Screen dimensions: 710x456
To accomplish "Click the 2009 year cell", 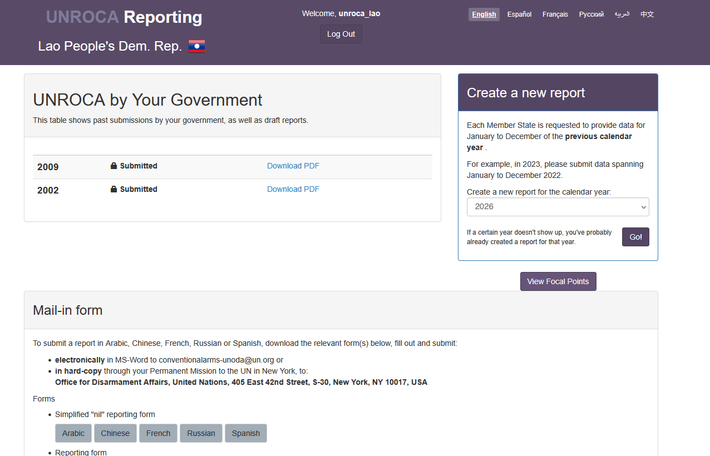I will 48,167.
